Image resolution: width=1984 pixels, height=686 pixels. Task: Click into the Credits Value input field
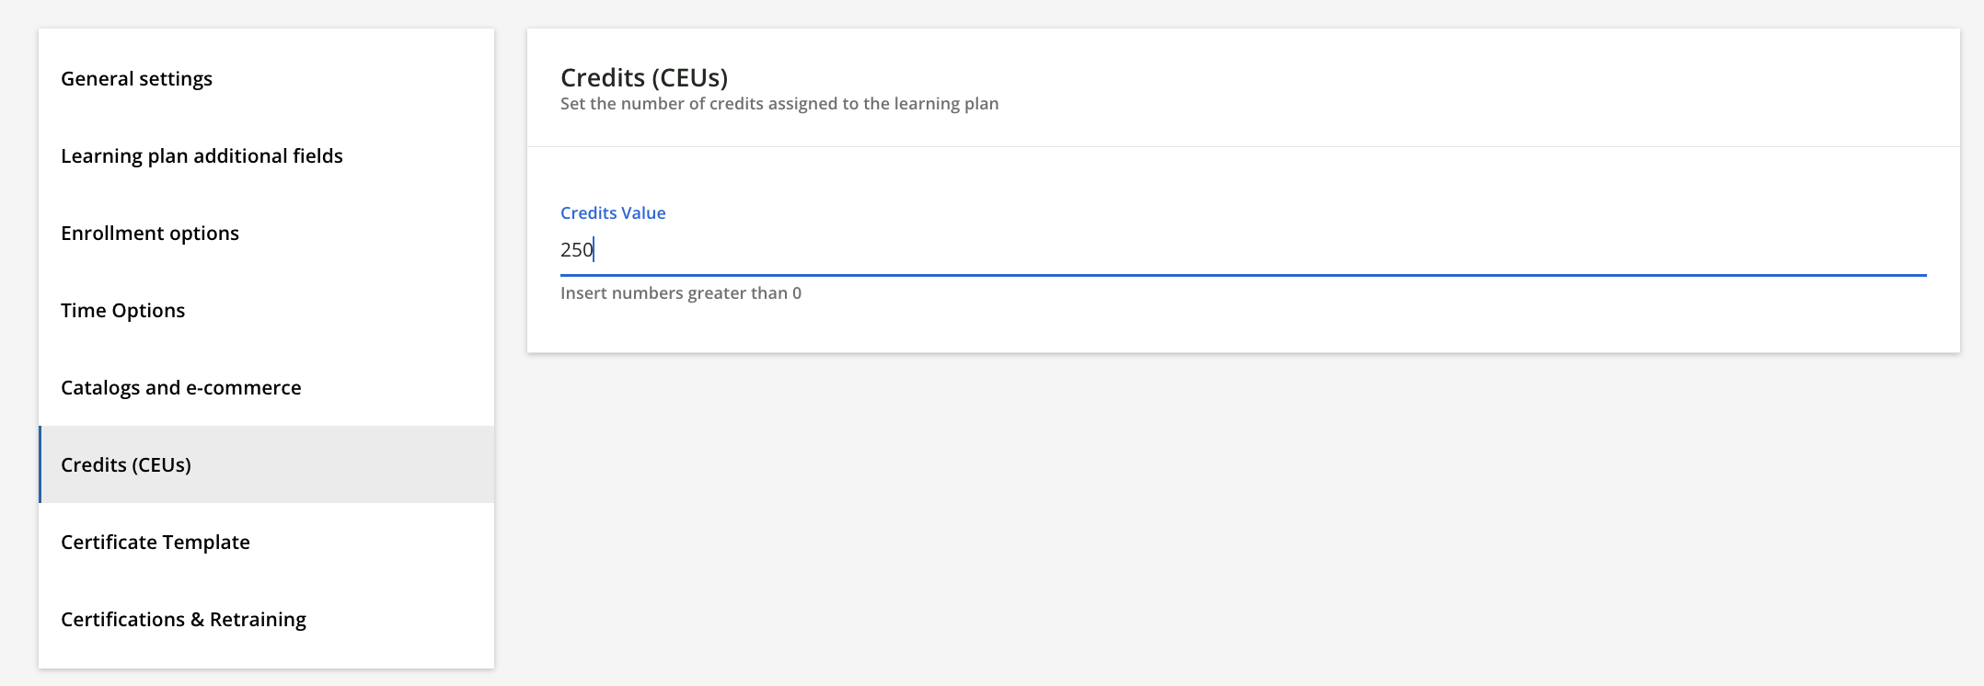1243,250
